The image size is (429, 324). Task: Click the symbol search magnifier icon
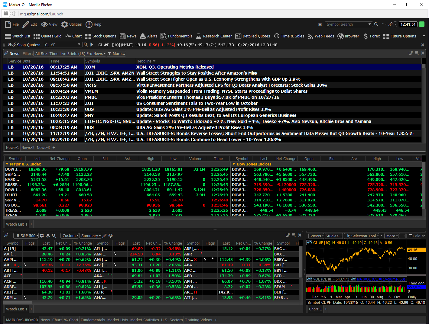pos(376,24)
